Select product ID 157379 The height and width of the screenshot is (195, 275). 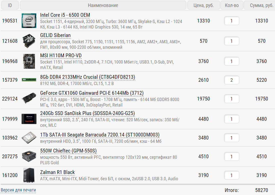[x=10, y=80]
